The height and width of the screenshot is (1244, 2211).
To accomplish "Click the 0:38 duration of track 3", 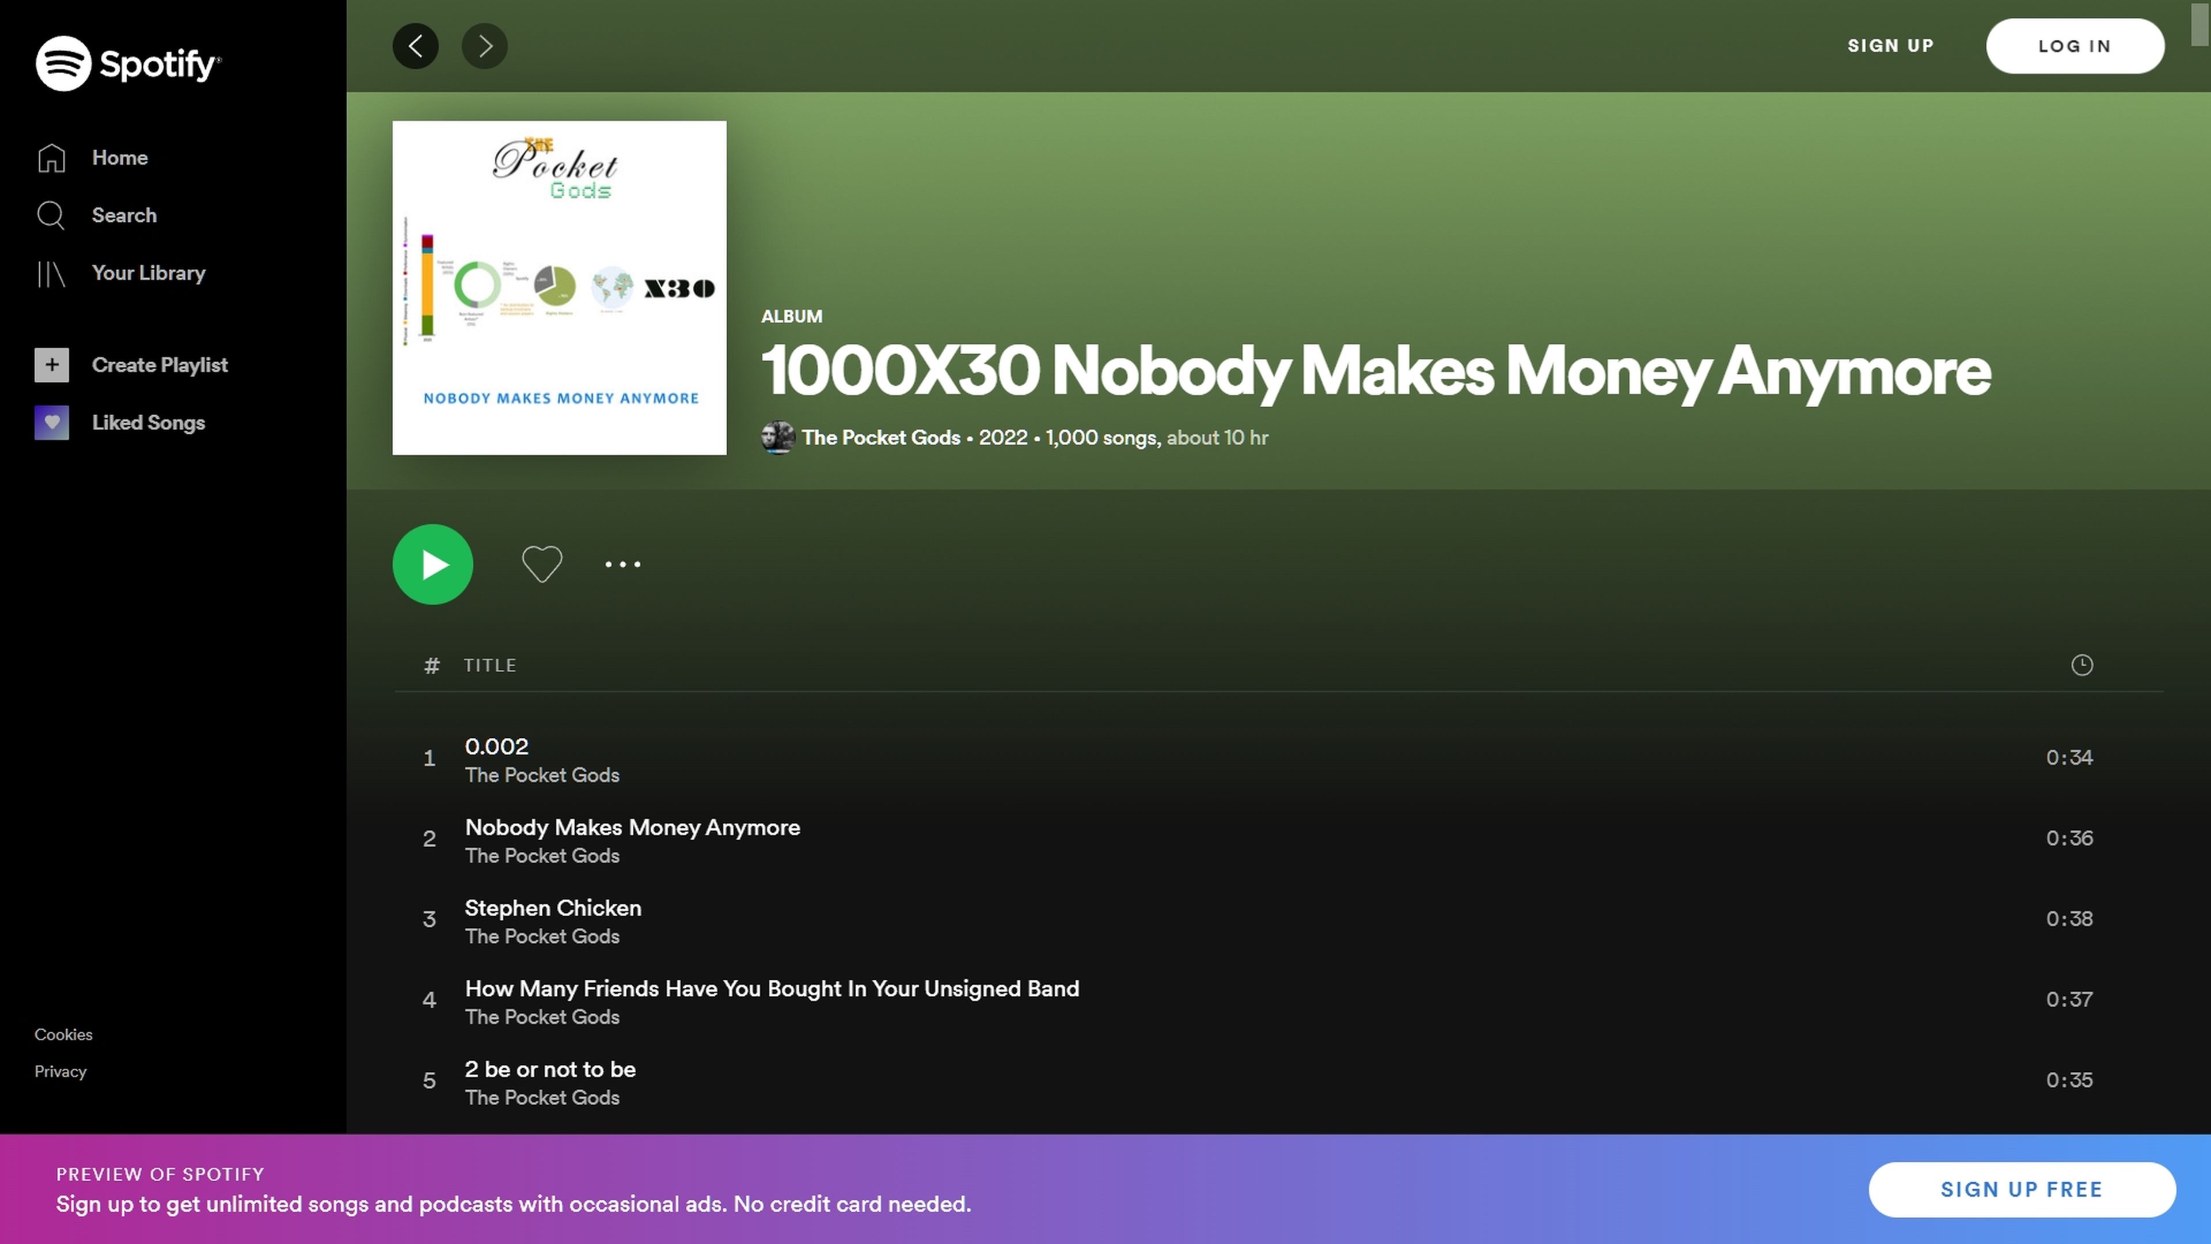I will pyautogui.click(x=2069, y=919).
